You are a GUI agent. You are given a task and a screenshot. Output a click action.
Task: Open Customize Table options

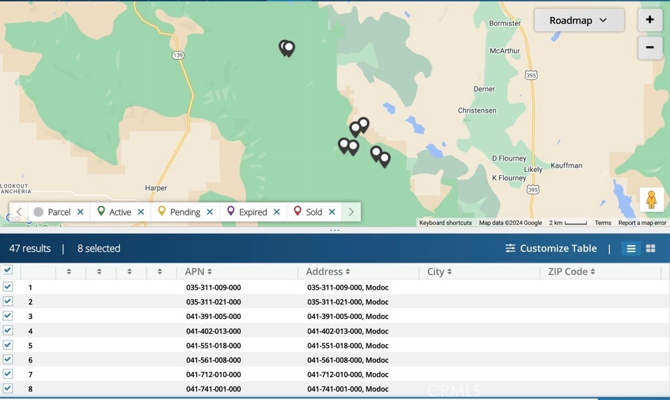pyautogui.click(x=551, y=248)
